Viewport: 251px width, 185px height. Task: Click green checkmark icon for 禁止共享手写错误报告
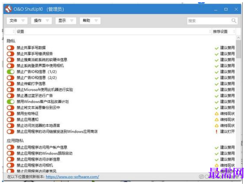click(217, 54)
